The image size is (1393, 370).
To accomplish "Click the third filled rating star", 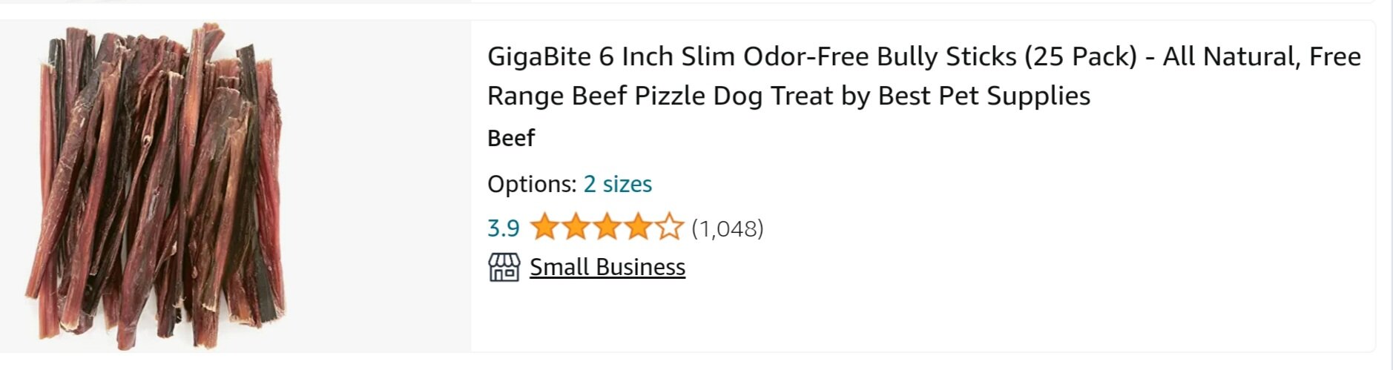I will point(606,227).
